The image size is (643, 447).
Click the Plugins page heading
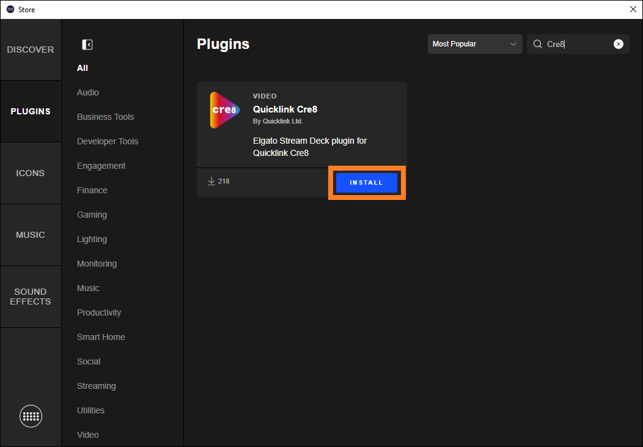pos(223,44)
